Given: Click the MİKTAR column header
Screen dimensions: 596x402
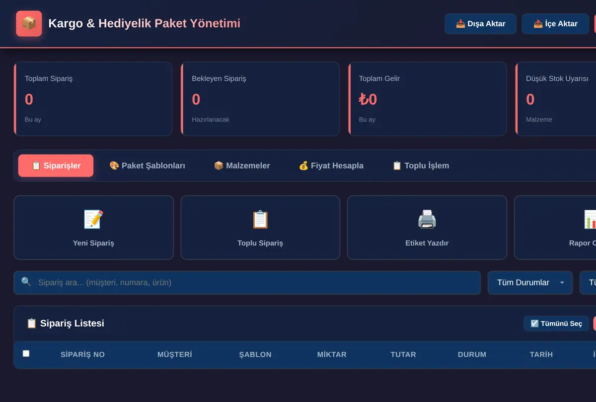Looking at the screenshot, I should pyautogui.click(x=332, y=354).
